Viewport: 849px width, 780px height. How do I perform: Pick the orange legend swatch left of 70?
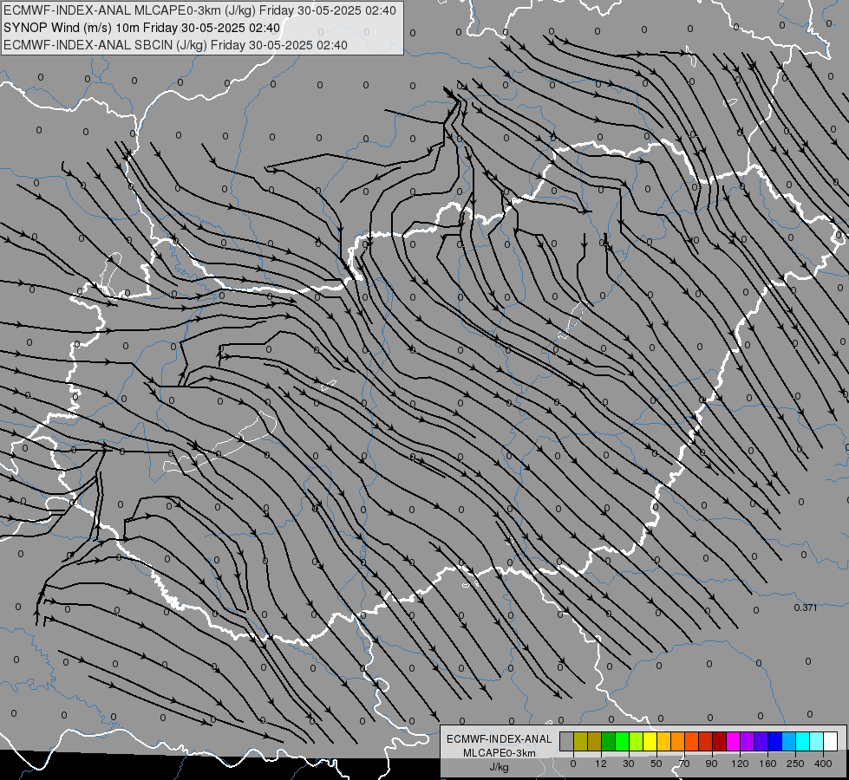point(678,741)
